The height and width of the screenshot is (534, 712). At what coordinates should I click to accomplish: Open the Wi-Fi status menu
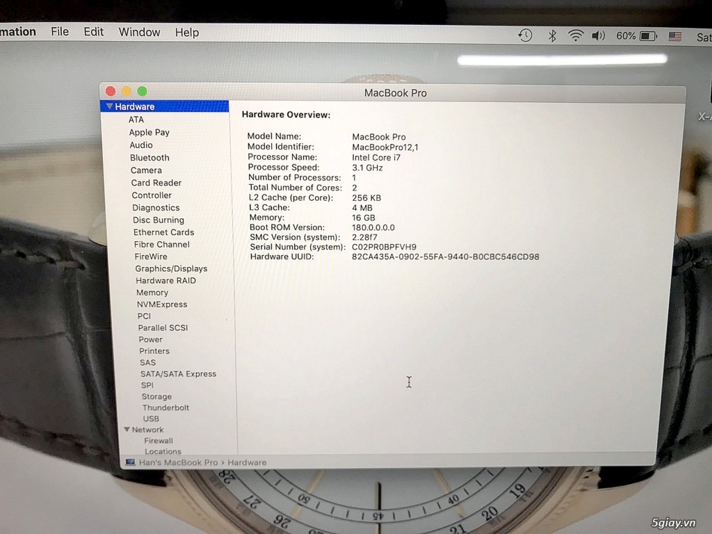[x=576, y=35]
